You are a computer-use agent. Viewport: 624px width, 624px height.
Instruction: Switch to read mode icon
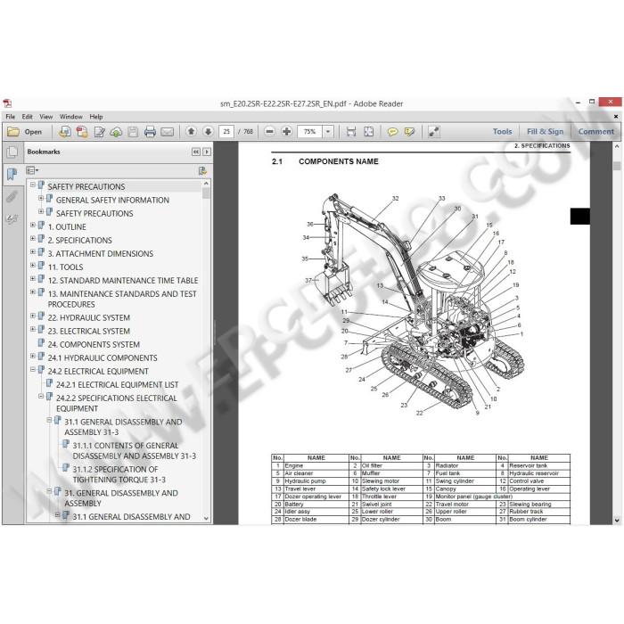(x=434, y=131)
